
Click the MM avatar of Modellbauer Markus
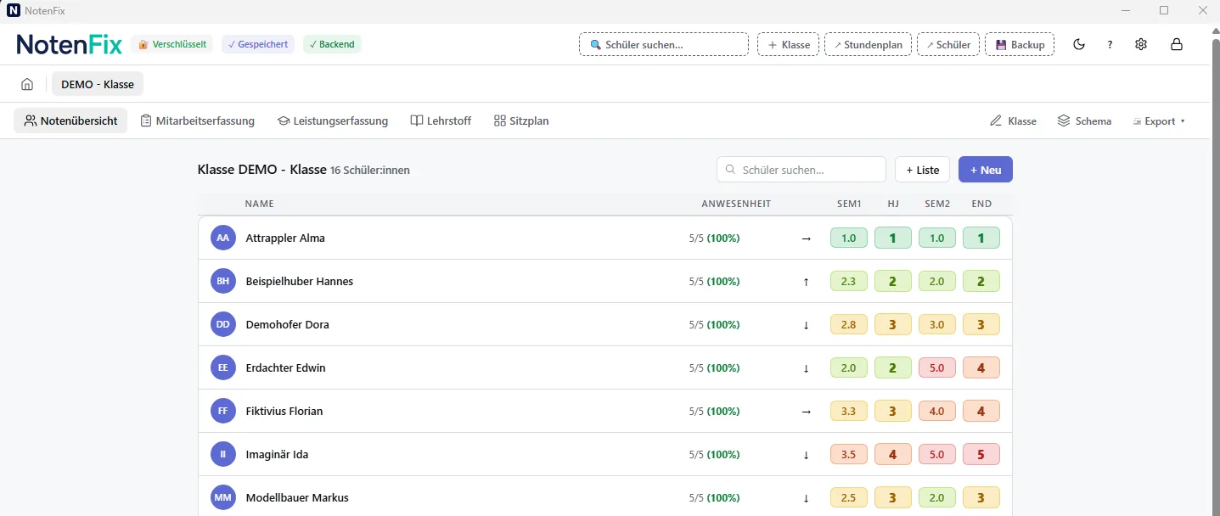(x=222, y=497)
